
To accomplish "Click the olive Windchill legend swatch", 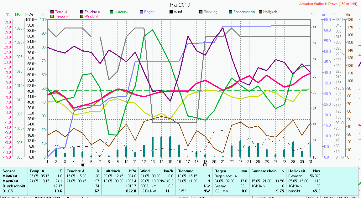I will coord(82,16).
